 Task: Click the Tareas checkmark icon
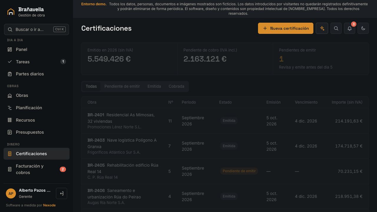[x=10, y=62]
